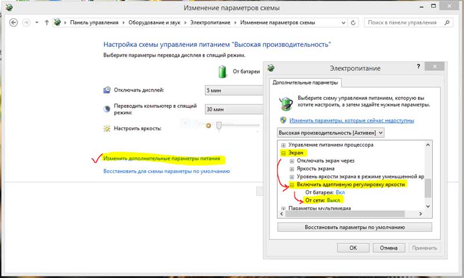Open the 'Высокая производительность [Активен]' dropdown
464x278 pixels.
coord(331,133)
